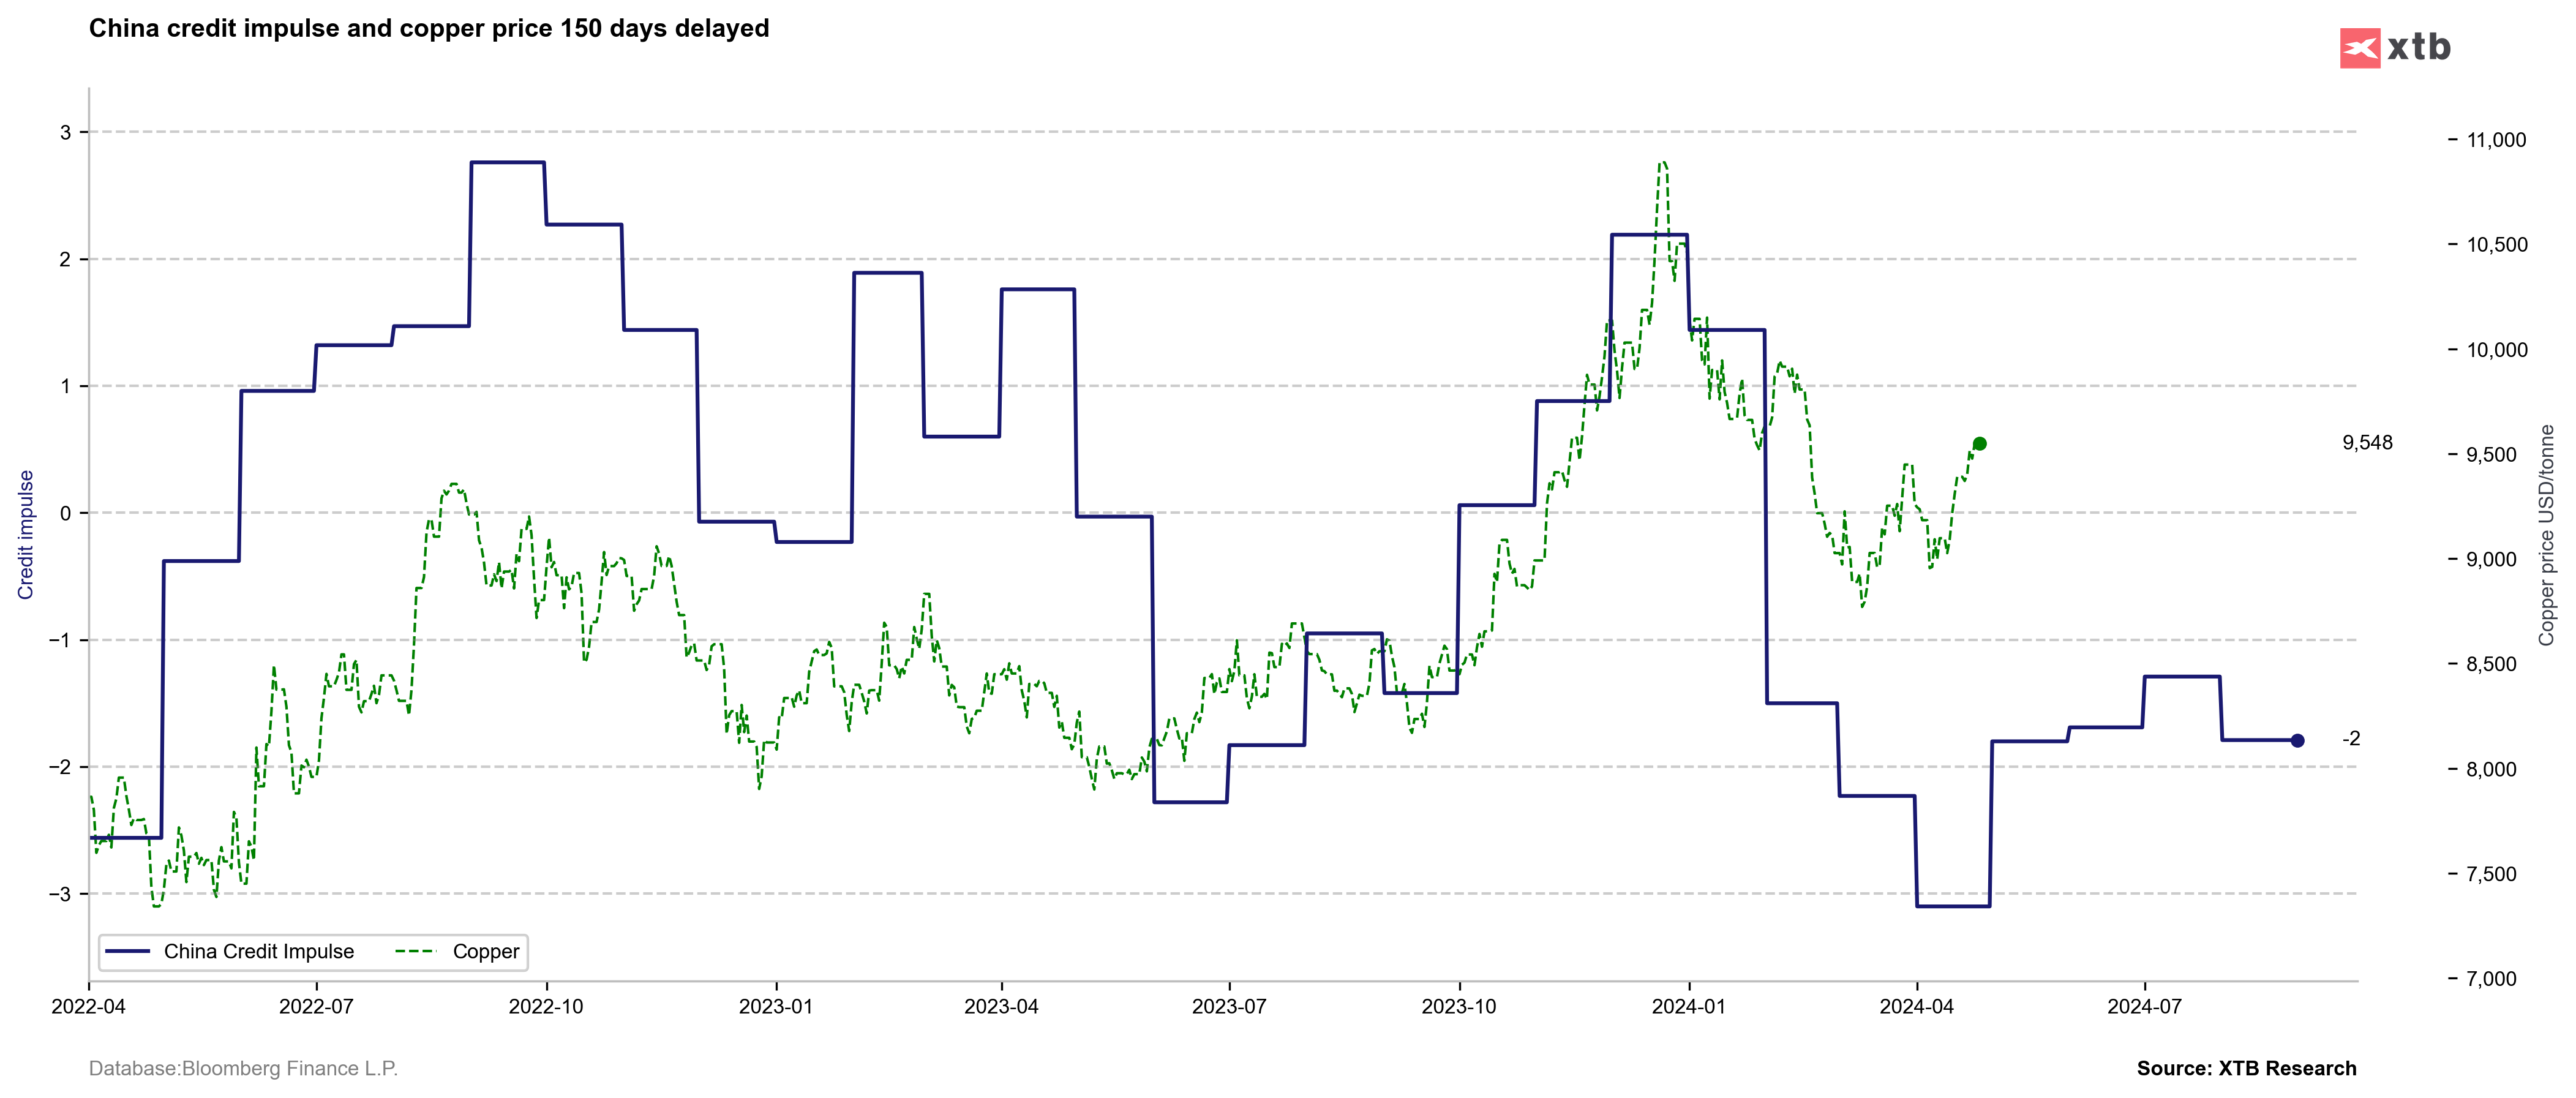Viewport: 2576px width, 1098px height.
Task: Click the chart title text
Action: click(429, 28)
